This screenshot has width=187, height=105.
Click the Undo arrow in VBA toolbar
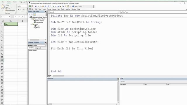click(x=48, y=6)
